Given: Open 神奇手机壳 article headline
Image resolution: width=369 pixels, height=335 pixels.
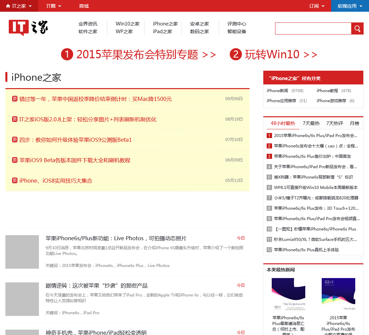Looking at the screenshot, I should [x=96, y=332].
